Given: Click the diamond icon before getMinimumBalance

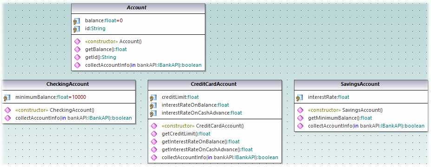Looking at the screenshot, I should 300,118.
